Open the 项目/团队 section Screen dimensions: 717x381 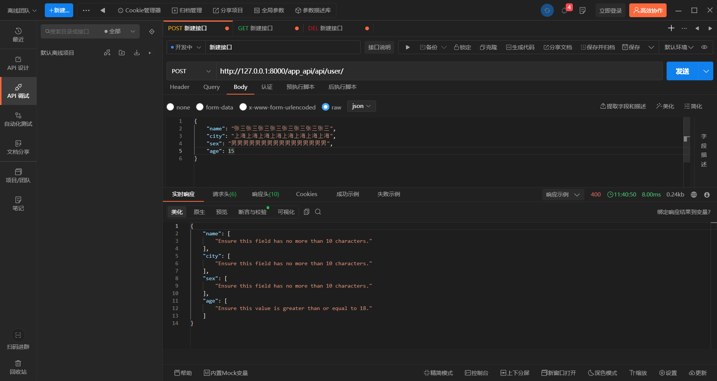pos(18,176)
